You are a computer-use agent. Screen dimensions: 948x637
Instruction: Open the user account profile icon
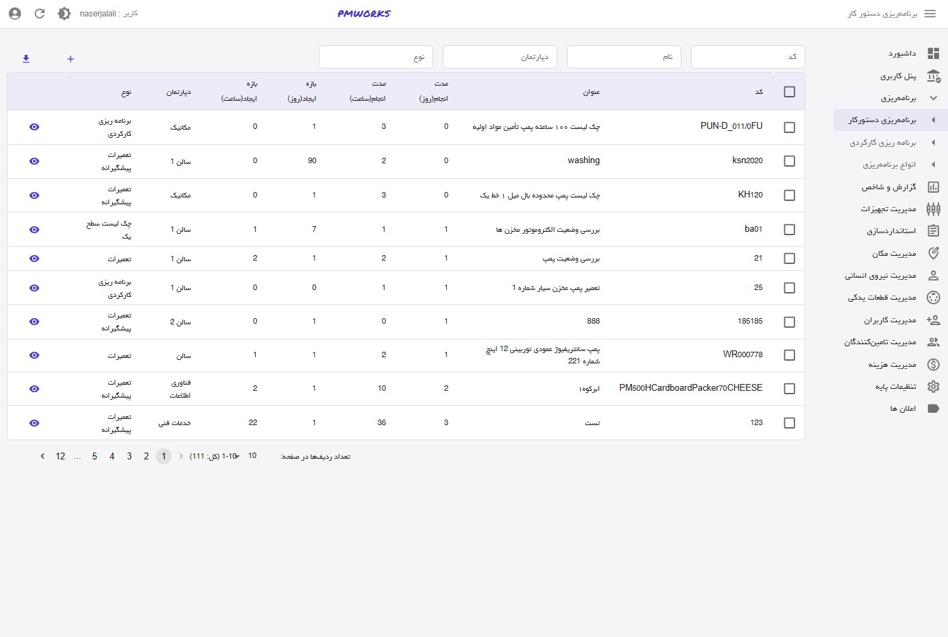pyautogui.click(x=15, y=14)
